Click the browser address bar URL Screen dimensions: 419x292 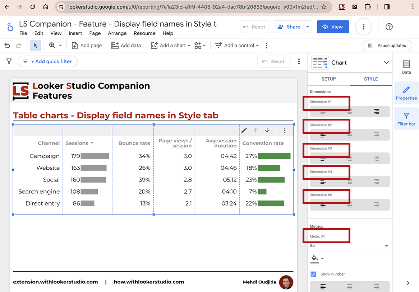(x=193, y=7)
